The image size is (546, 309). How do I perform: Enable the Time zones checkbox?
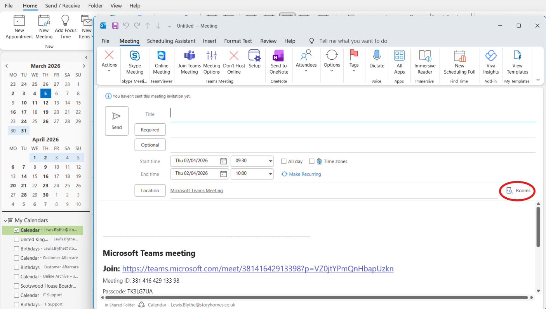pos(312,161)
